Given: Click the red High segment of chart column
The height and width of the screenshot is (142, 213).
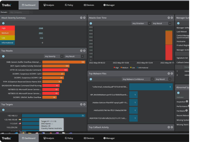Looking at the screenshot, I should (x=169, y=52).
